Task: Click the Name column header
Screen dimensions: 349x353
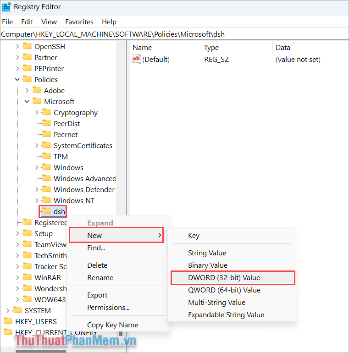Action: (x=166, y=48)
